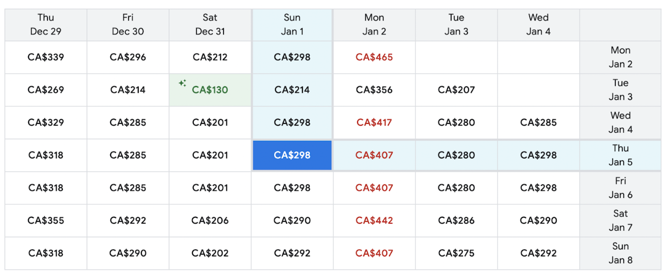Choose the CA$275 price cell
The width and height of the screenshot is (668, 278).
456,253
